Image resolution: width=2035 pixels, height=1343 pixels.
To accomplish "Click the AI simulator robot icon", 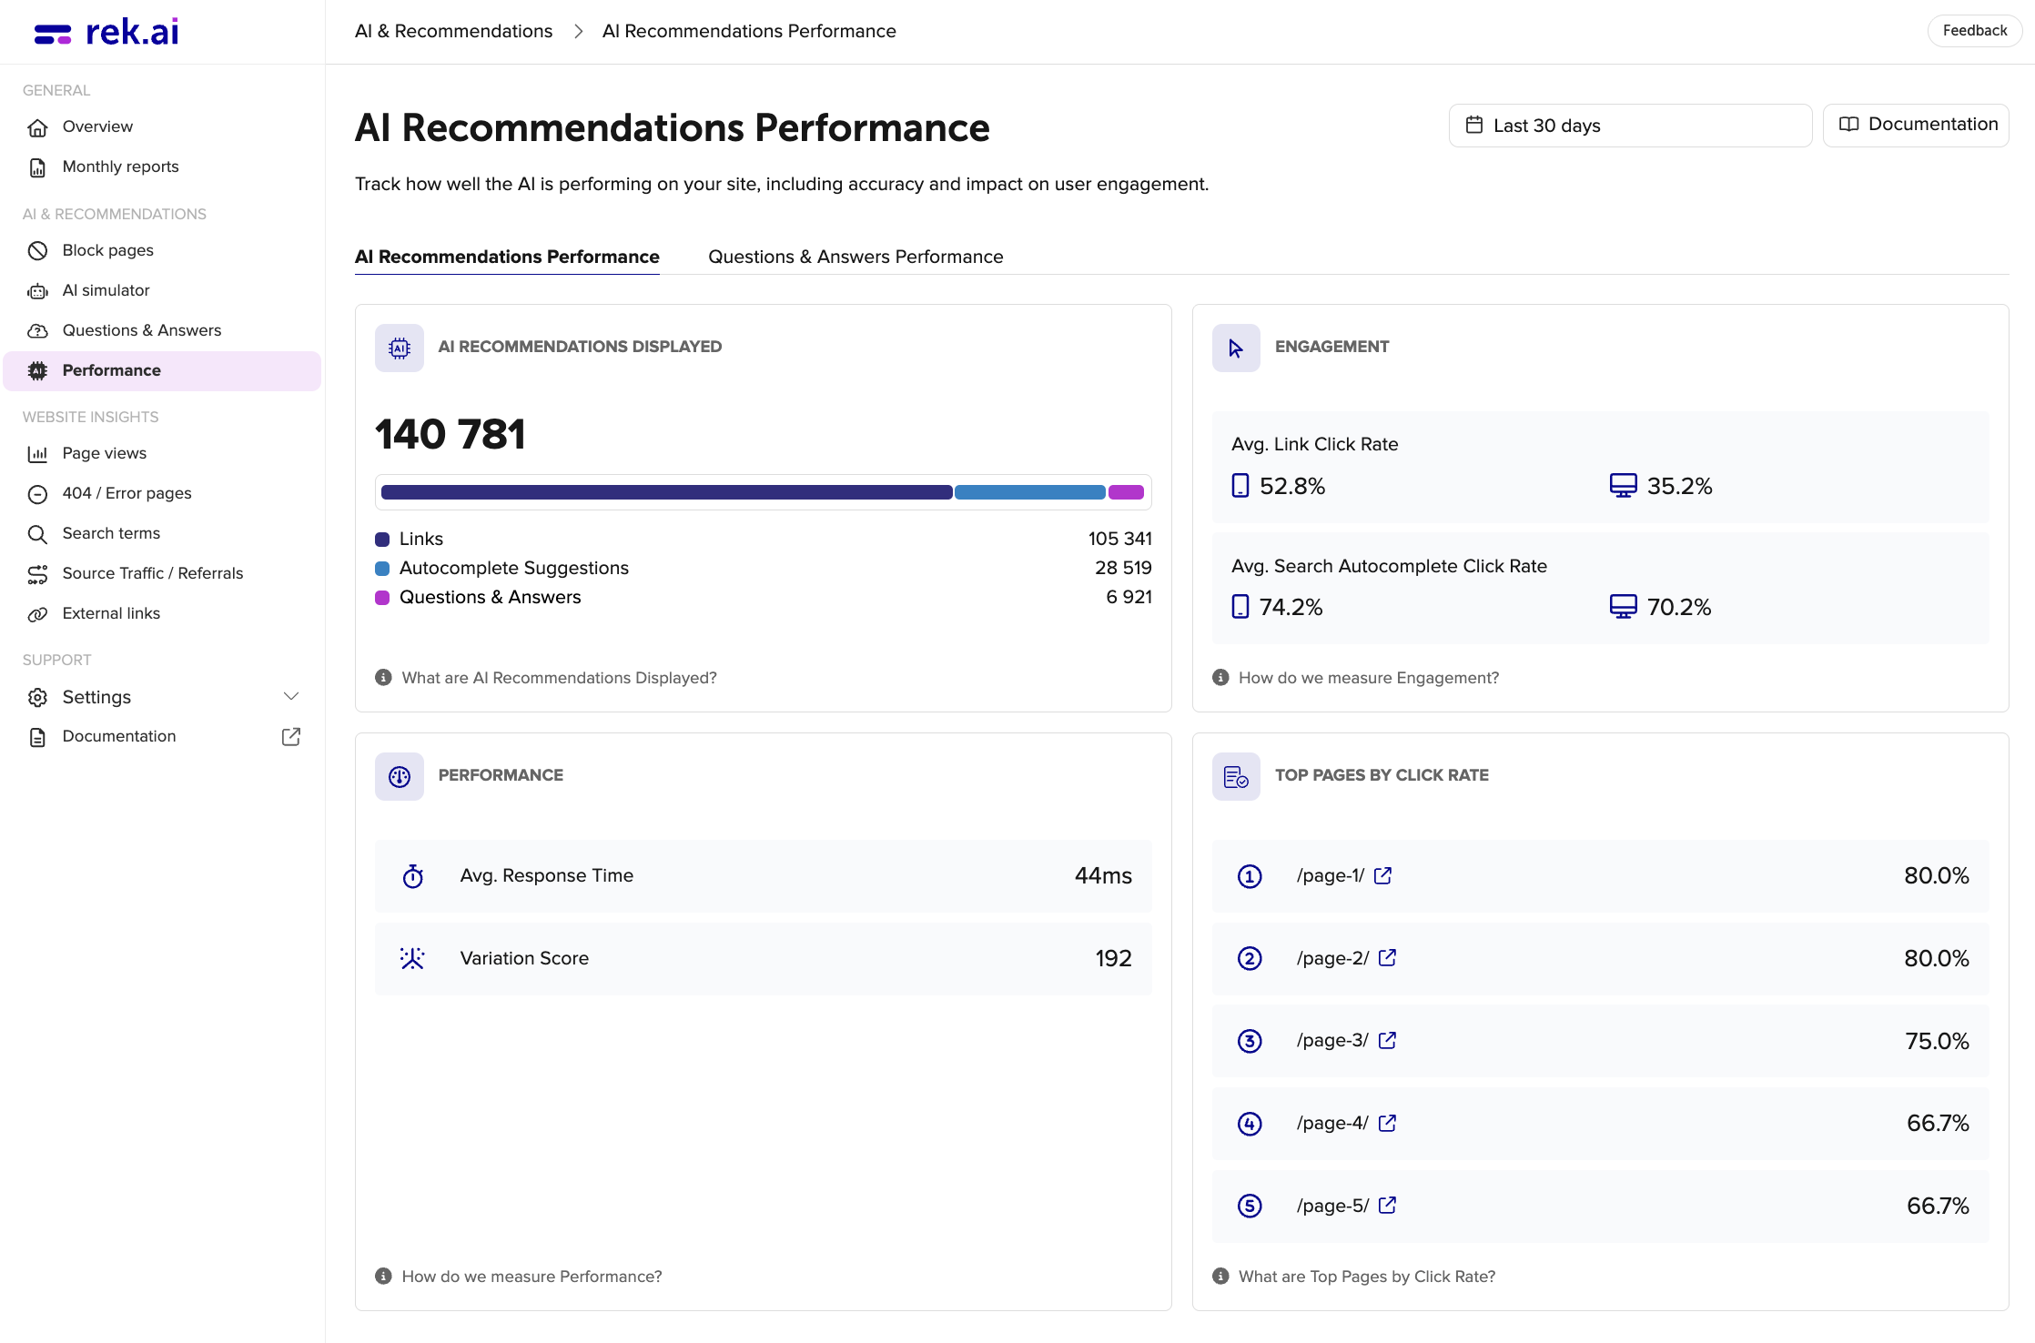I will [37, 291].
